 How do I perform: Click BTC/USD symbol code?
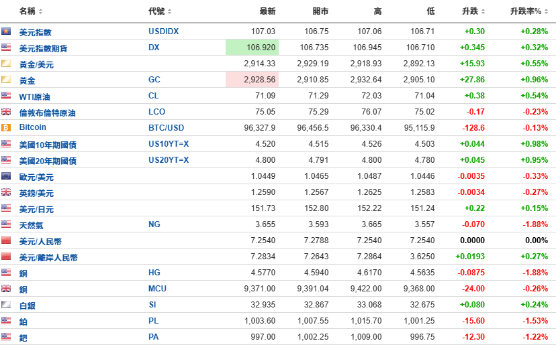(x=167, y=128)
